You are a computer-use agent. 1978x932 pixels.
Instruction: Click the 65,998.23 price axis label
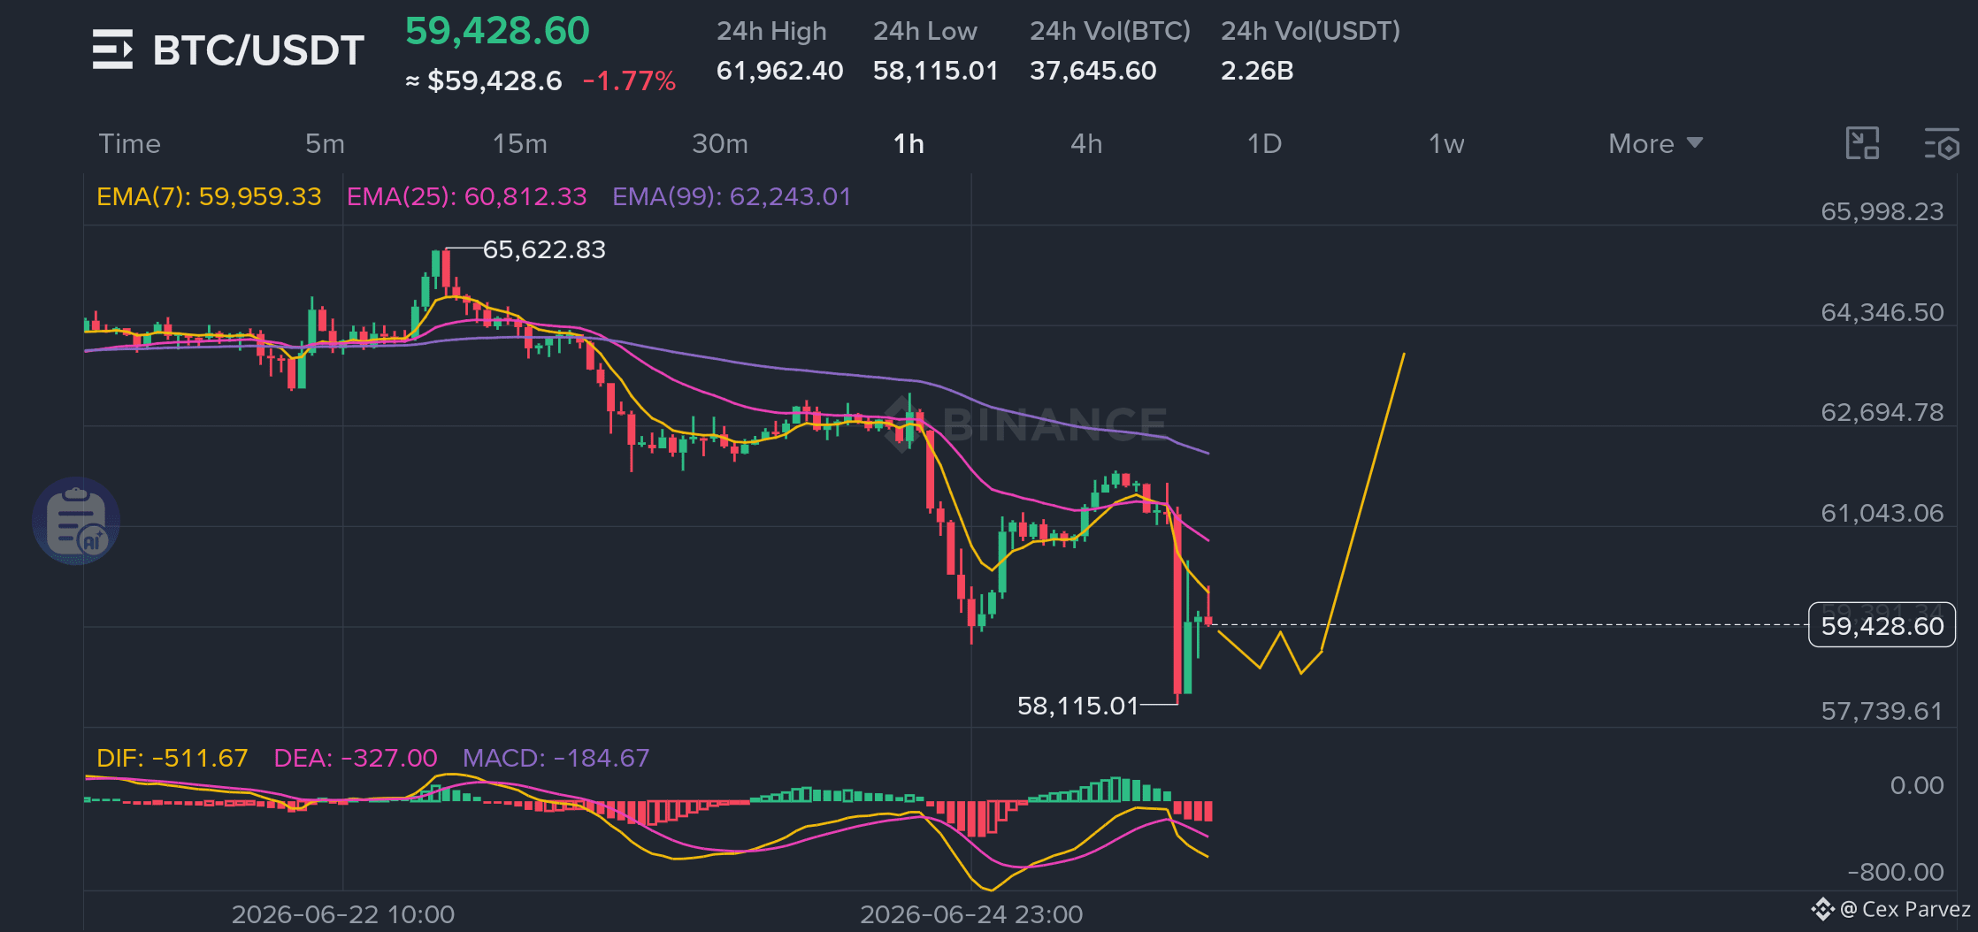coord(1882,211)
